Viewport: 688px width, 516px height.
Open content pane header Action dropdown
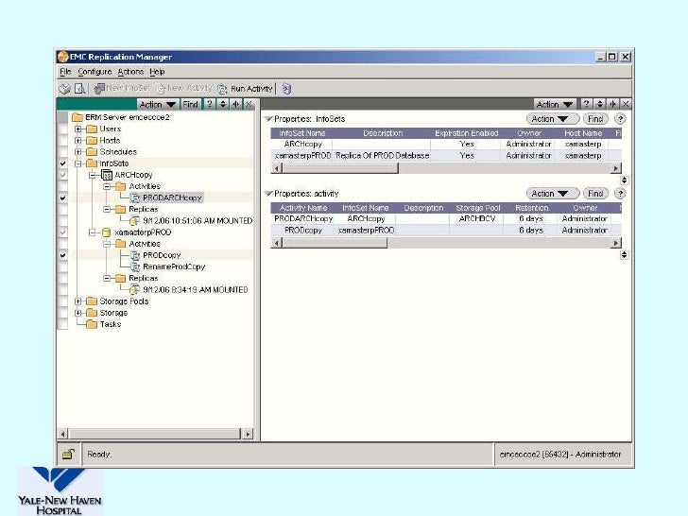555,104
